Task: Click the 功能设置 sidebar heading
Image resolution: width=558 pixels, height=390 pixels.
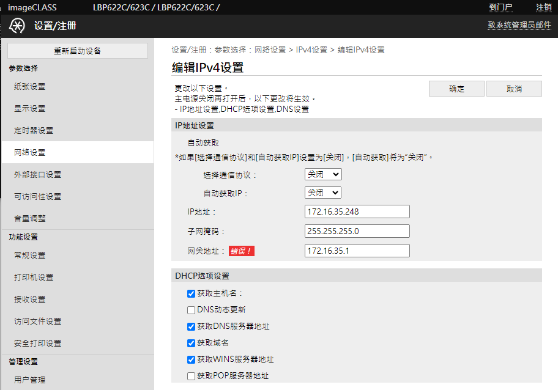Action: (x=23, y=237)
